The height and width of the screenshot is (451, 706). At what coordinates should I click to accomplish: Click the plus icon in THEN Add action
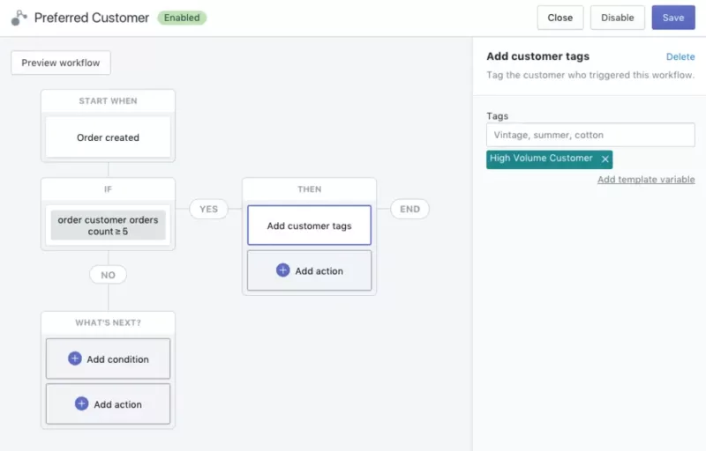point(282,270)
